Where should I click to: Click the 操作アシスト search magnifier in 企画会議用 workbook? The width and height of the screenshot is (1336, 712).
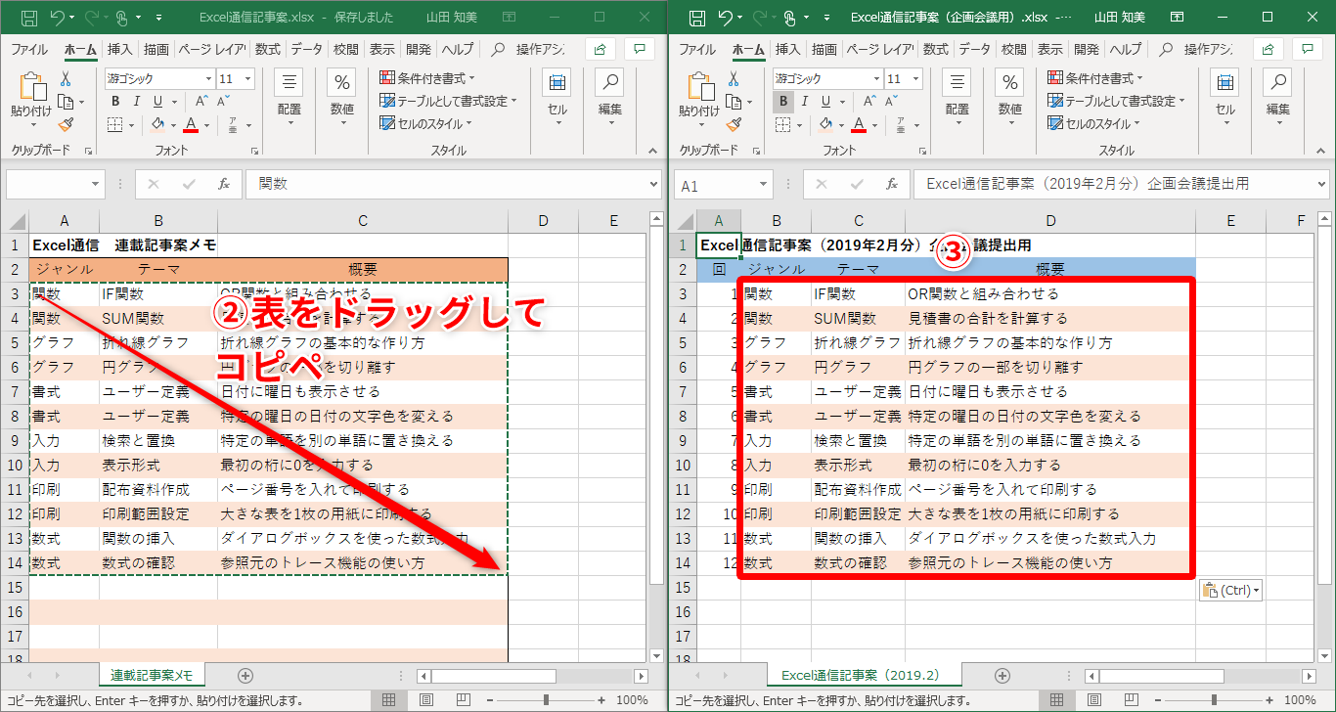(x=1167, y=50)
